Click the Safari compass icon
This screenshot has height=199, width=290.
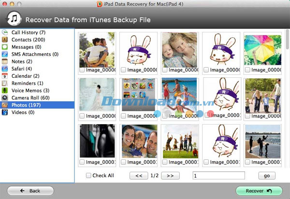point(5,69)
